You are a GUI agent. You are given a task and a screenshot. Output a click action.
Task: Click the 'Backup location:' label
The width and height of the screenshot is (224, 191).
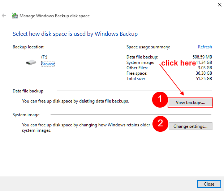click(x=29, y=47)
